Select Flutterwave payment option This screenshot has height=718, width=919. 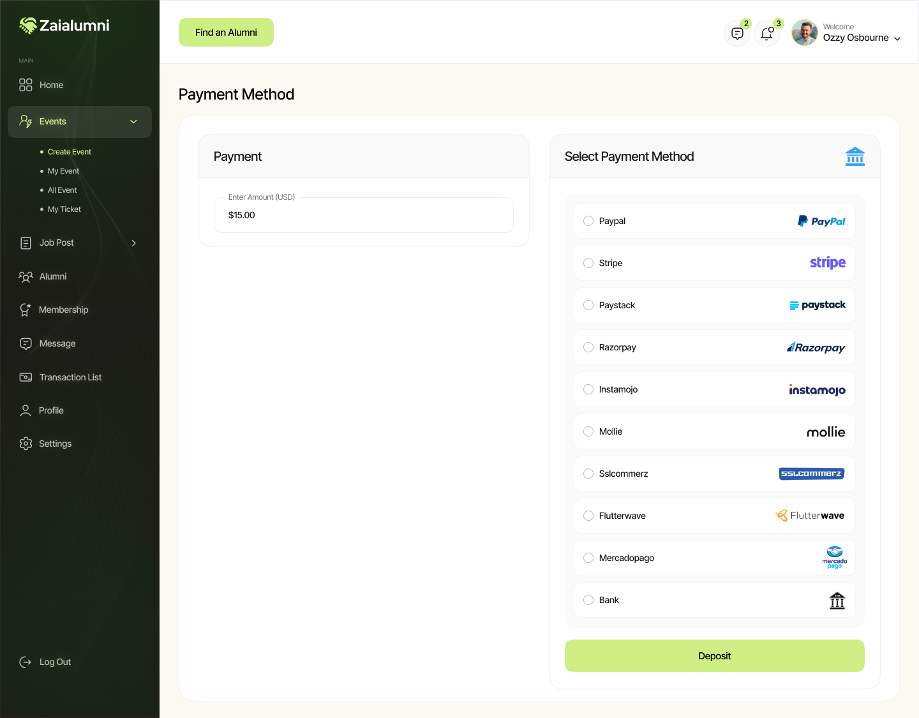[x=588, y=516]
